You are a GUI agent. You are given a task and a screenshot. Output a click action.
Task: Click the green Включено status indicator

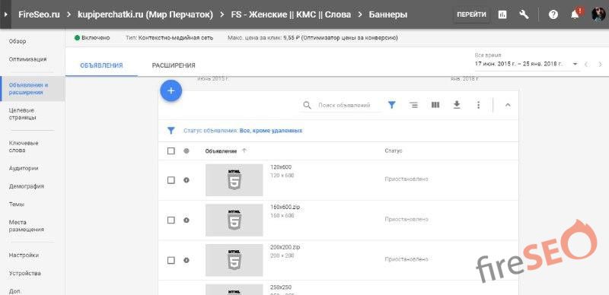(92, 38)
